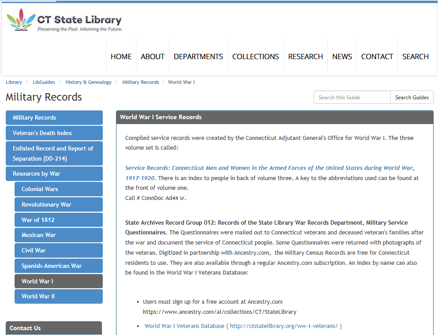Screen dimensions: 438x335
Task: Click the Contact Us box heading
Action: pyautogui.click(x=25, y=328)
